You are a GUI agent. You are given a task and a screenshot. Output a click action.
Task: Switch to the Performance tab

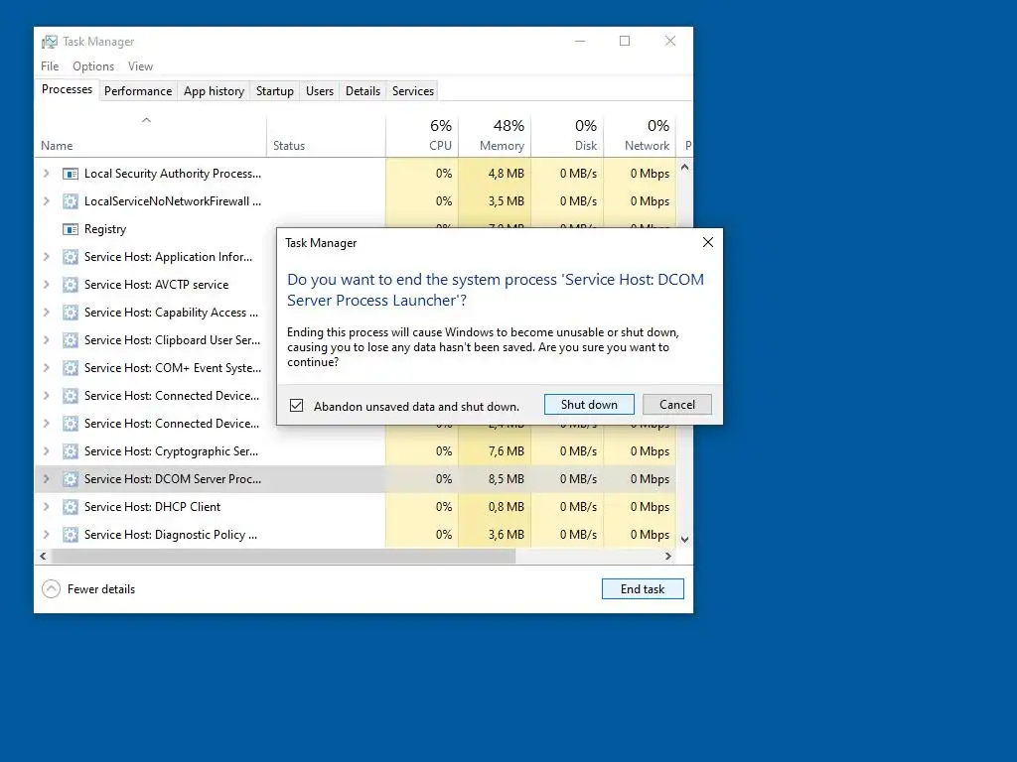point(138,91)
